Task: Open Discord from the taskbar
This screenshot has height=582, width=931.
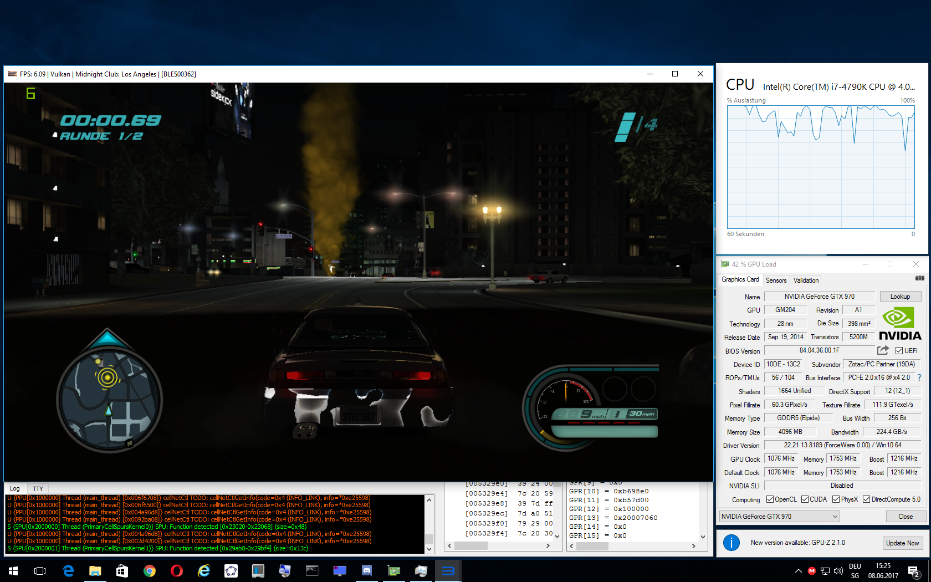Action: point(366,570)
